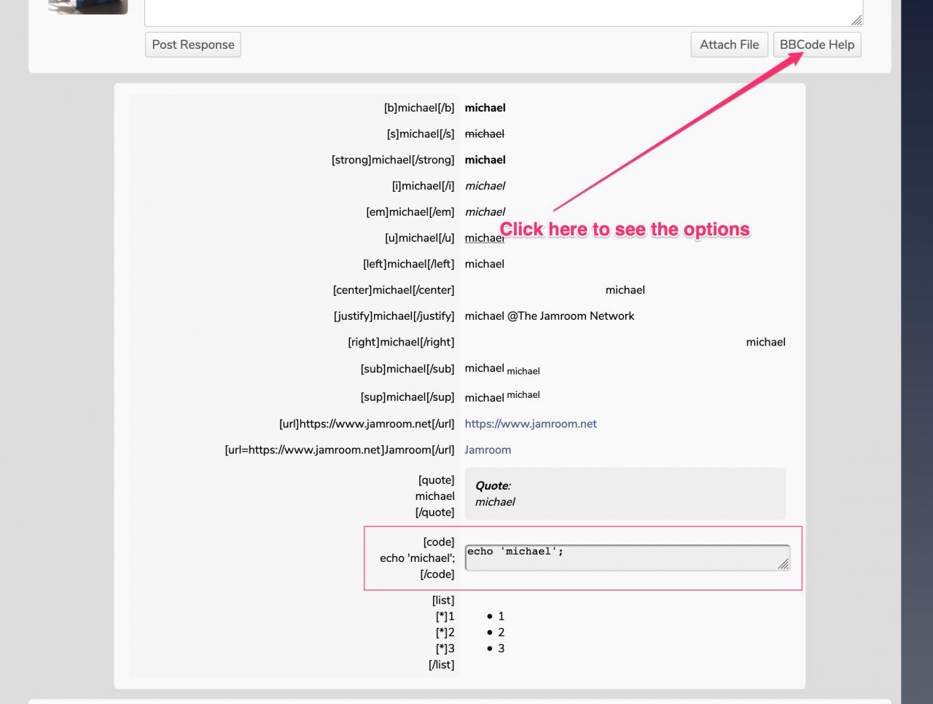The height and width of the screenshot is (704, 933).
Task: Click the opening [code] tag text
Action: coord(439,542)
